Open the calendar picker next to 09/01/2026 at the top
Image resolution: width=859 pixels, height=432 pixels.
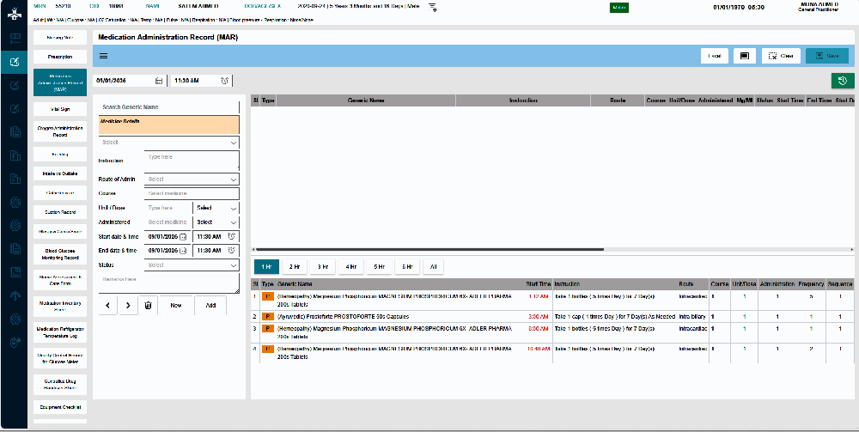click(159, 81)
